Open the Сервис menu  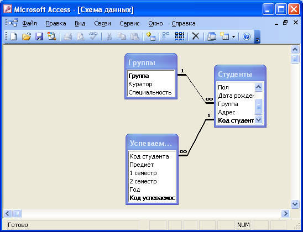[129, 23]
